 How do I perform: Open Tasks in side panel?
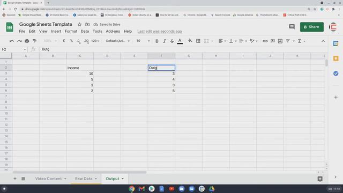(x=336, y=73)
